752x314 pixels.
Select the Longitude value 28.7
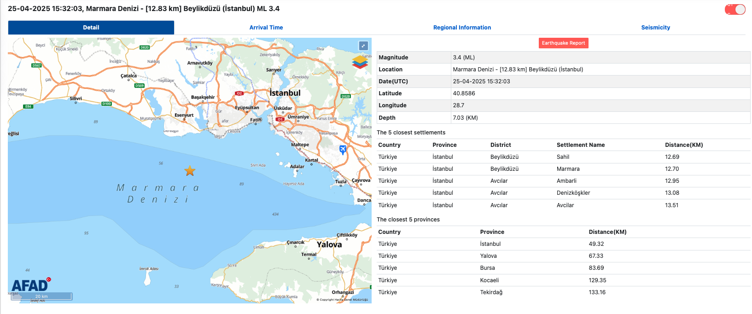click(x=459, y=105)
